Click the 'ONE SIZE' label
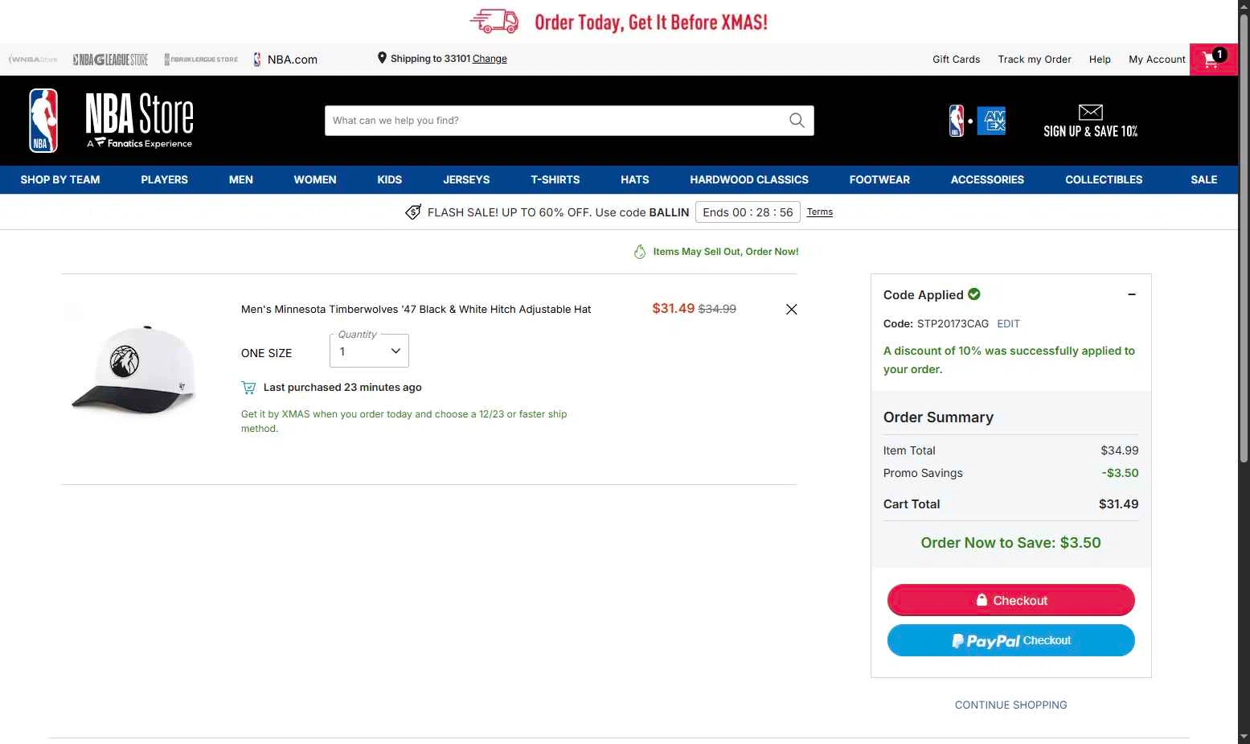The image size is (1250, 744). pyautogui.click(x=266, y=353)
